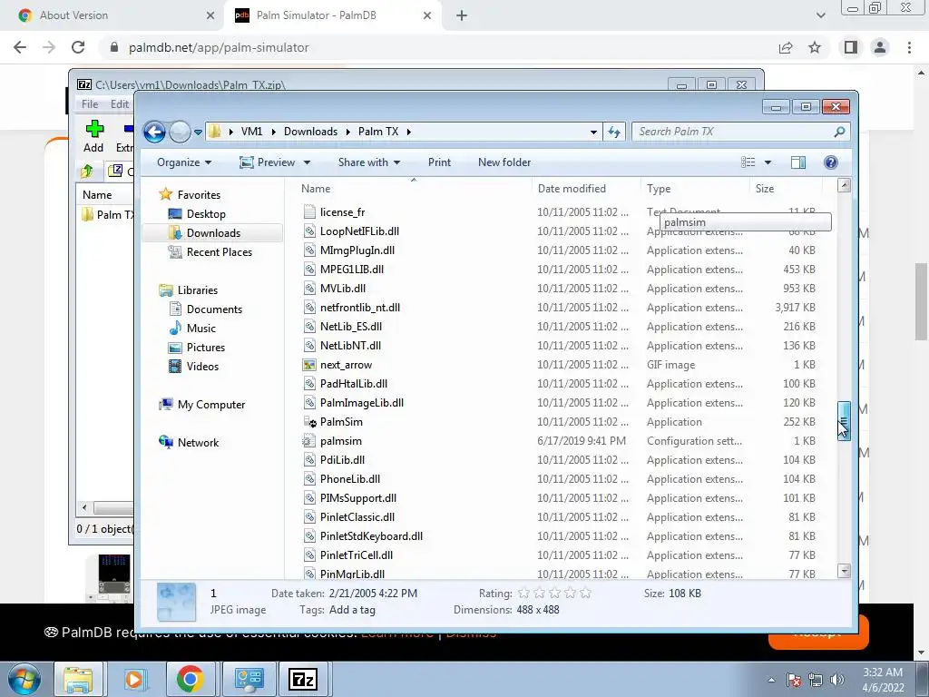Select Libraries in navigation pane
Viewport: 929px width, 697px height.
point(197,290)
